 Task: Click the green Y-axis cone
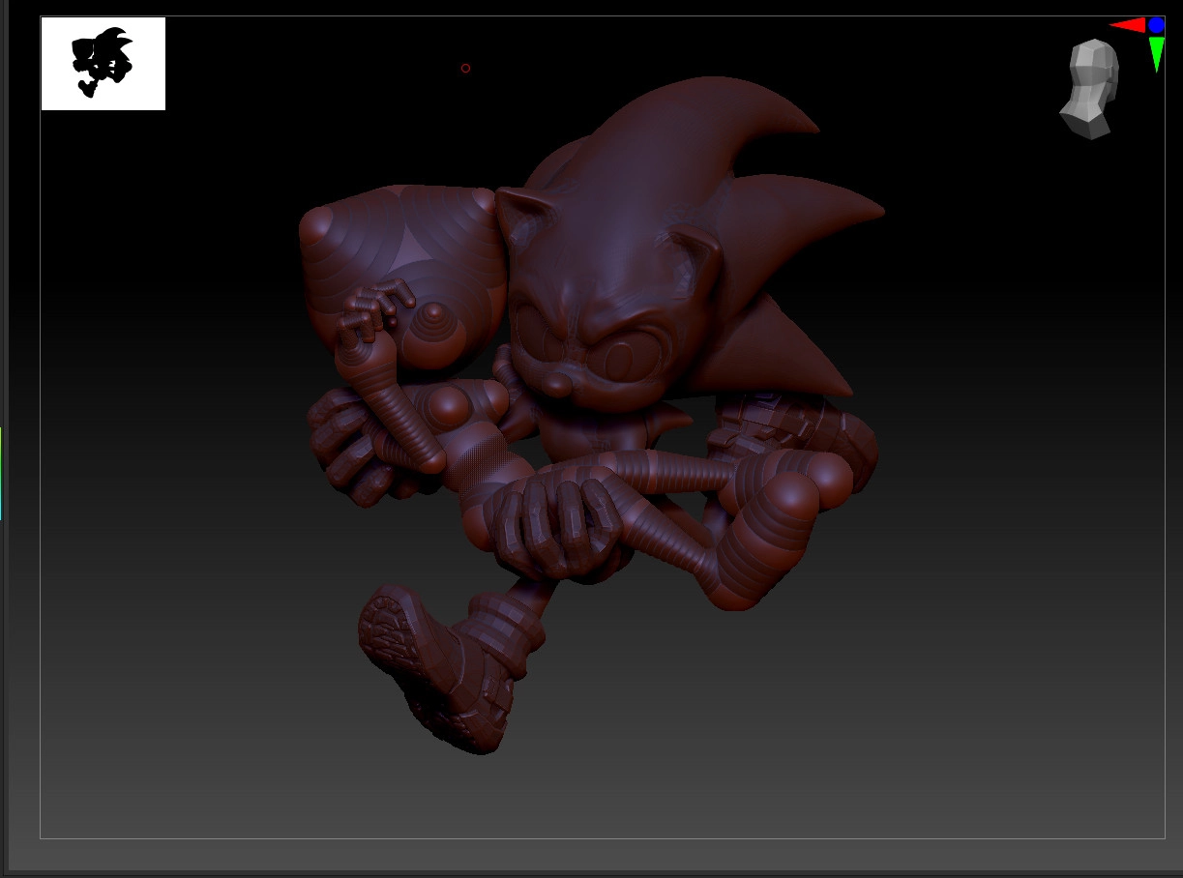click(1156, 53)
